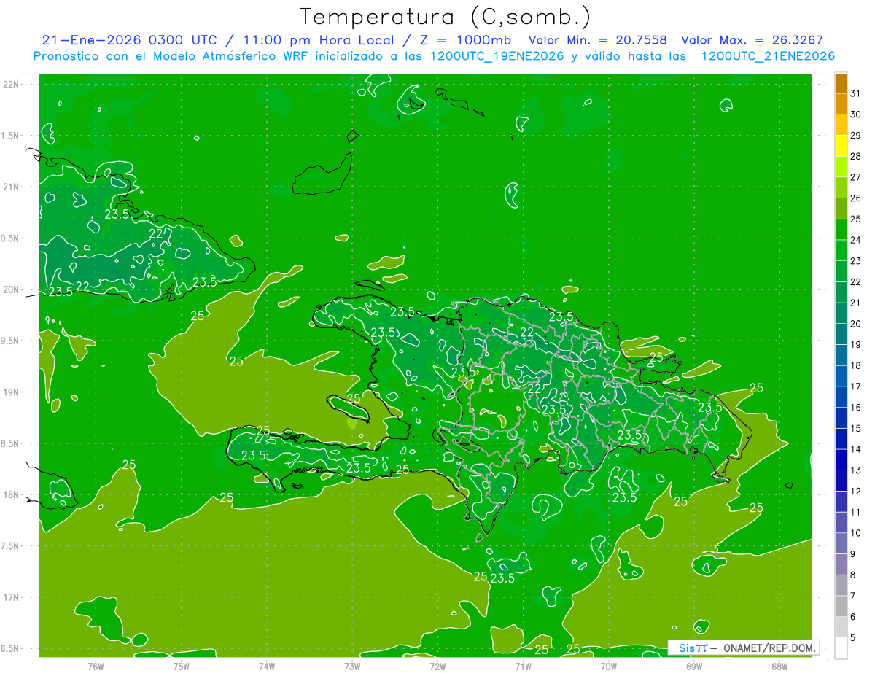The height and width of the screenshot is (676, 875).
Task: Click the 28 value on the color scale
Action: 856,156
